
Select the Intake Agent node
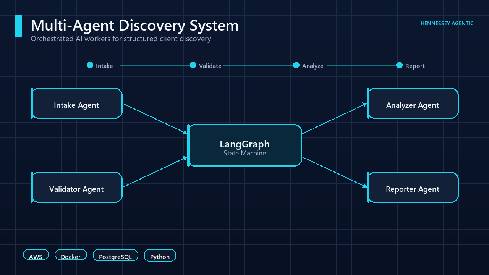76,104
